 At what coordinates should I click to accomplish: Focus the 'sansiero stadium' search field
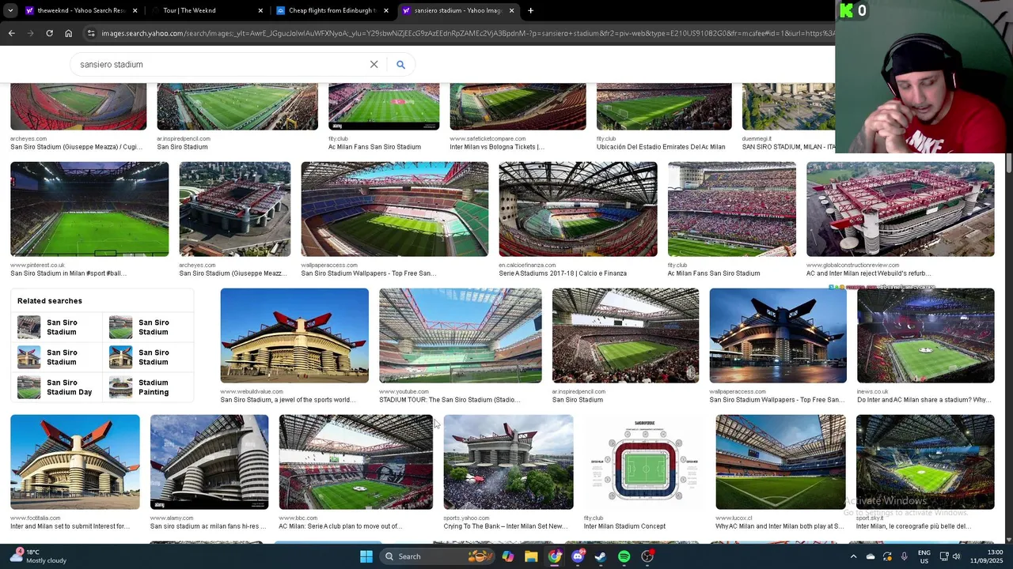click(x=222, y=64)
